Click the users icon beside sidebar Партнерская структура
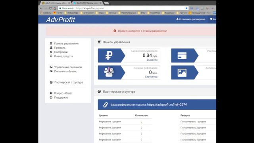This screenshot has width=254, height=143. click(x=51, y=82)
